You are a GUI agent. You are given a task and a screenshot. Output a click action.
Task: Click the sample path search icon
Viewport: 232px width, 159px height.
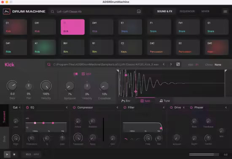[x=49, y=64]
